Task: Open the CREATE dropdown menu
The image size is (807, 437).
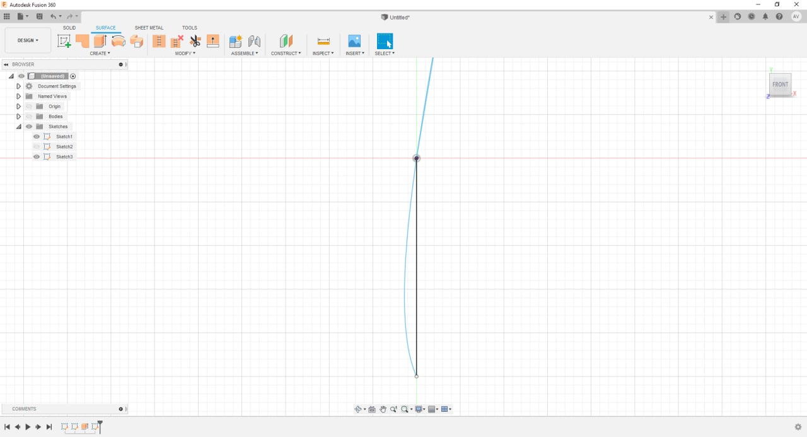Action: tap(100, 54)
